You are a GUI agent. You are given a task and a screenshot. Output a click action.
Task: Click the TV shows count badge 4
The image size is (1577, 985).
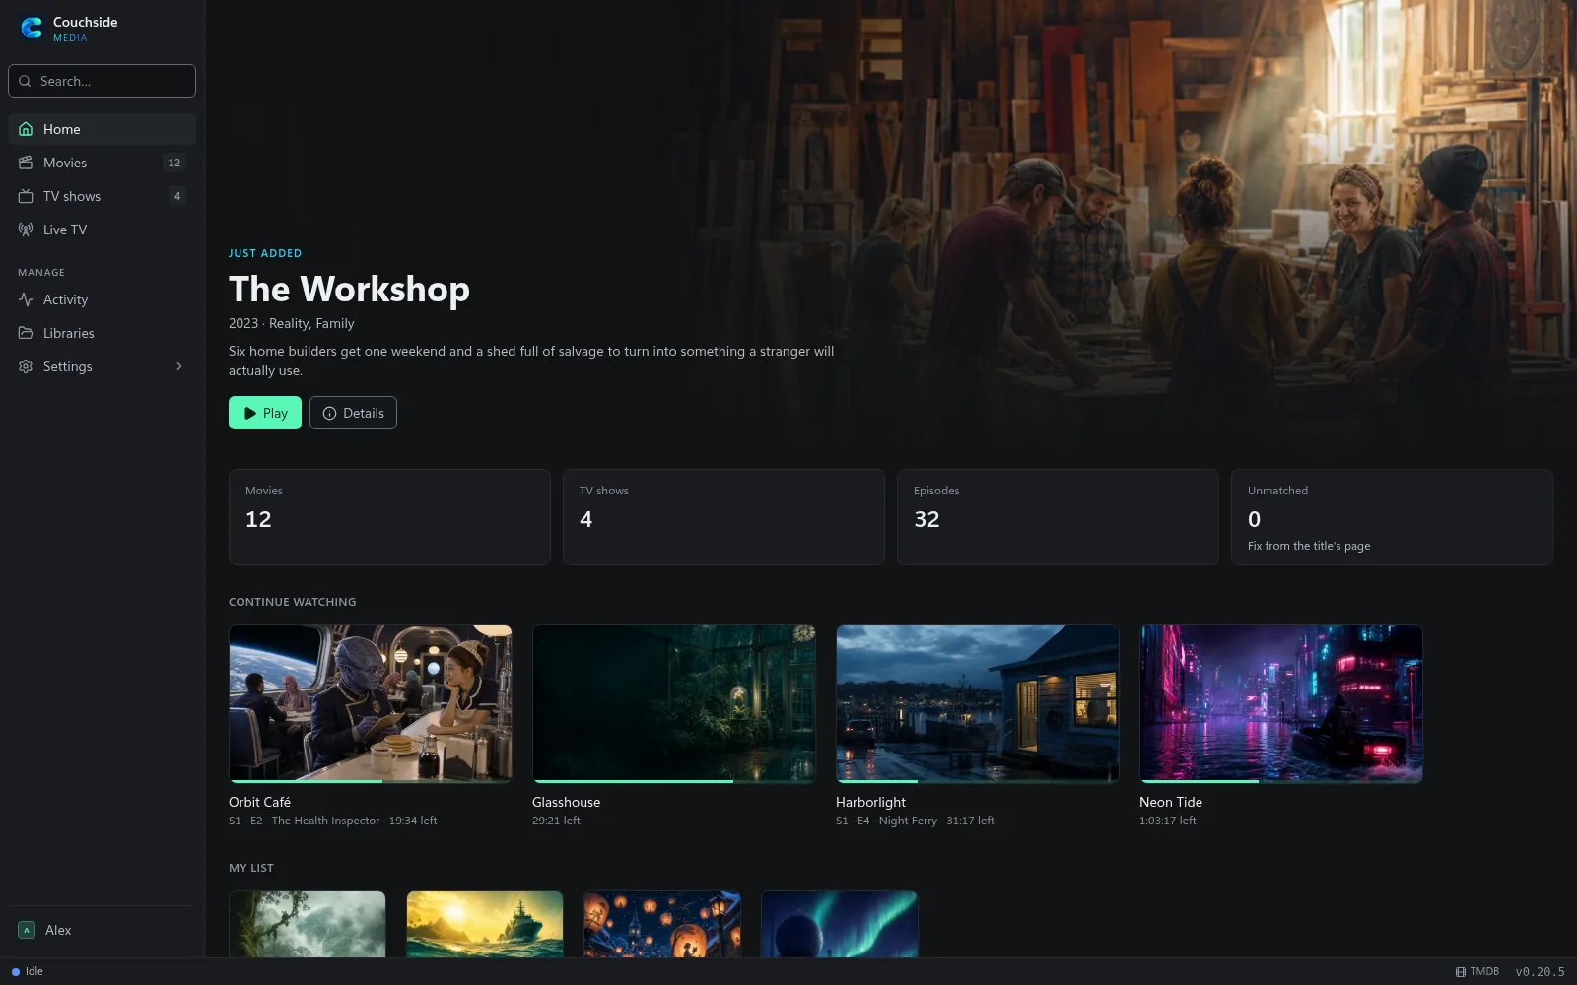pos(177,196)
